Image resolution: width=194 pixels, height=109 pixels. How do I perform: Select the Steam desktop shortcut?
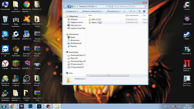pos(187,35)
